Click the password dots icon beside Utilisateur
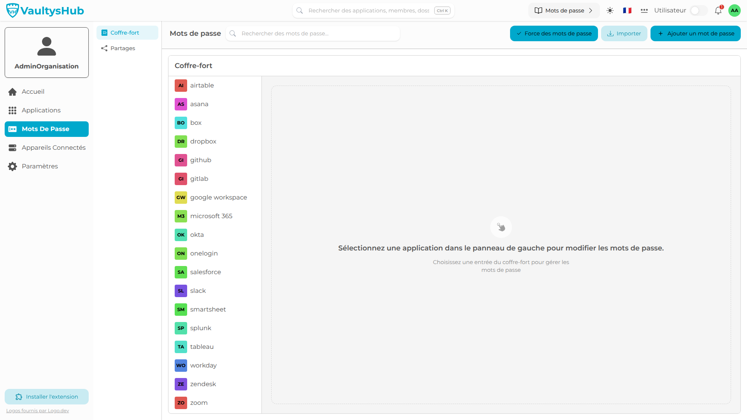 coord(644,10)
